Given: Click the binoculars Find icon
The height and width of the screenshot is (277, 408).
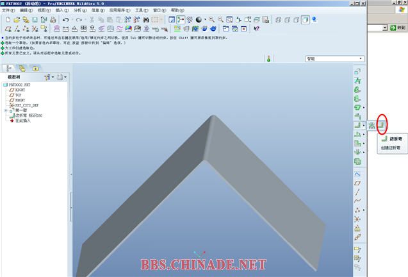Looking at the screenshot, I should point(146,20).
